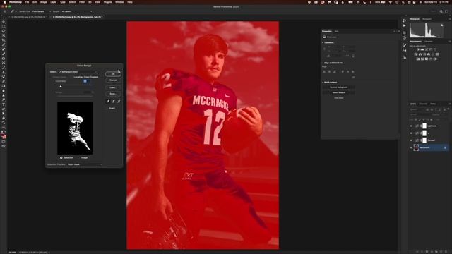Click the Change Screen Mode icon
Viewport: 452px width, 254px height.
point(4,146)
